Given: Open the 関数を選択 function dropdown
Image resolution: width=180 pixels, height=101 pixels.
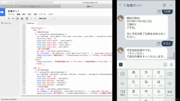Looking at the screenshot, I should (x=45, y=19).
